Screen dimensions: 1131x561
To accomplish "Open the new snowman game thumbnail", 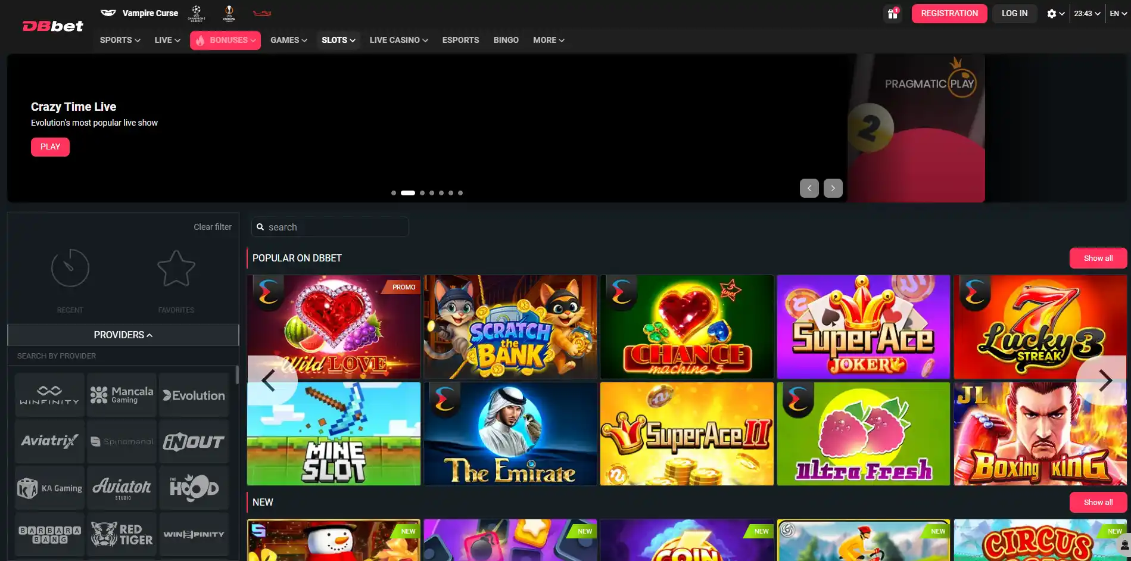I will tap(334, 540).
